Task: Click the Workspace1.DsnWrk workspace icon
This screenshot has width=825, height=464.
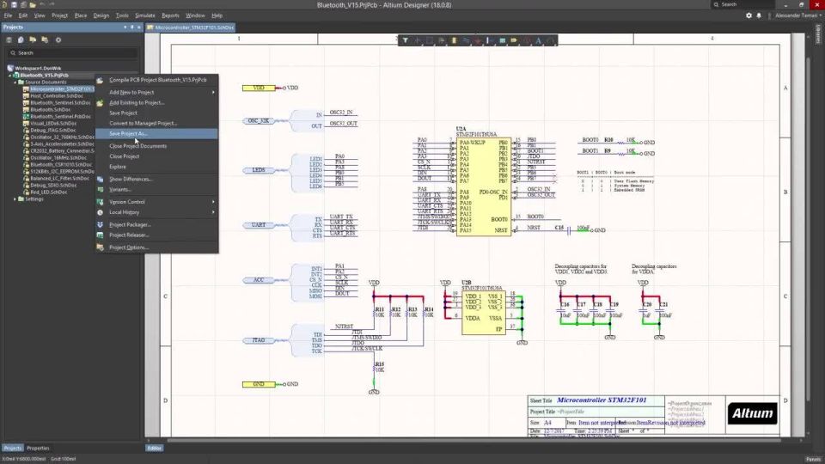Action: 10,68
